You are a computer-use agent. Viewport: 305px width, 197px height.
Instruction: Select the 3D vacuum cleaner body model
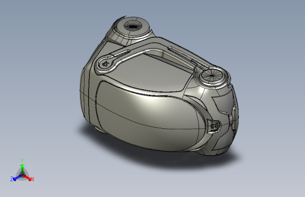point(159,86)
